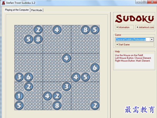157x118 pixels.
Task: Select the big 6 tile at the right edge
Action: coord(95,68)
